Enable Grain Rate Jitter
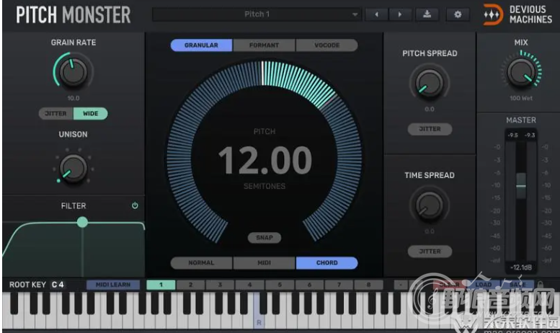 (55, 114)
